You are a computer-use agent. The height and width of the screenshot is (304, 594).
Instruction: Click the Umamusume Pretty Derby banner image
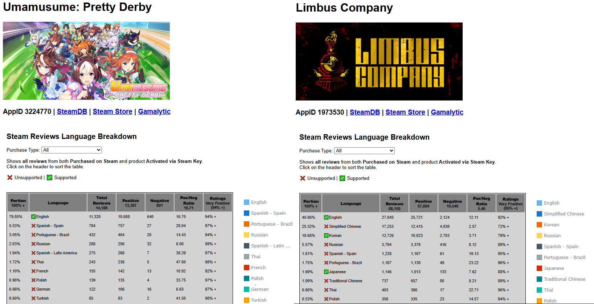tap(86, 61)
